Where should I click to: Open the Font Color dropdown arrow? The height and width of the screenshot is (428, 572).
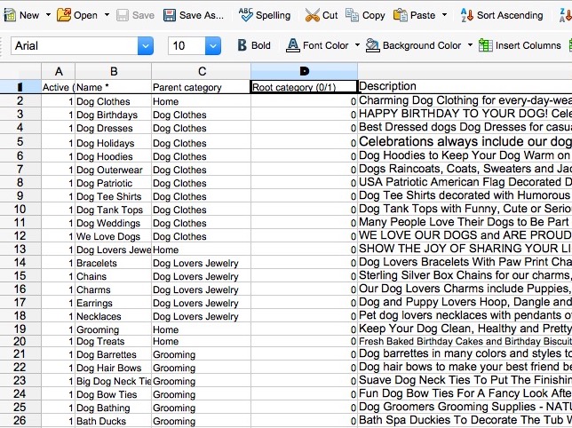(x=357, y=45)
